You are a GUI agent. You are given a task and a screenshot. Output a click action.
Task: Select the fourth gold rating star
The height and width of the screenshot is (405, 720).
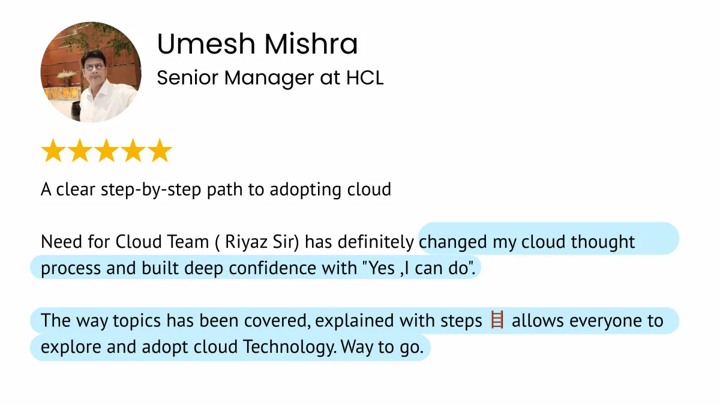(x=133, y=151)
